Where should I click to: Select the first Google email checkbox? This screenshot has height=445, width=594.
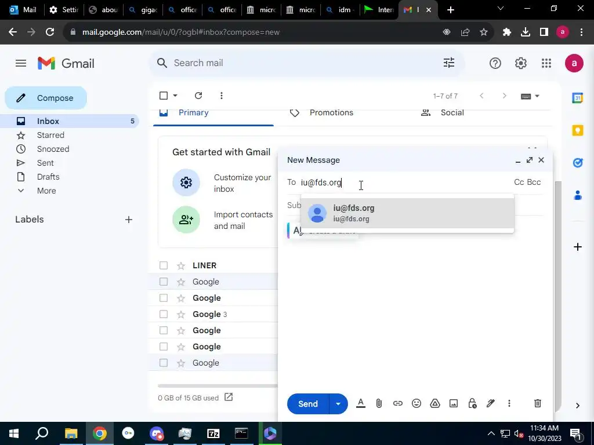click(163, 282)
